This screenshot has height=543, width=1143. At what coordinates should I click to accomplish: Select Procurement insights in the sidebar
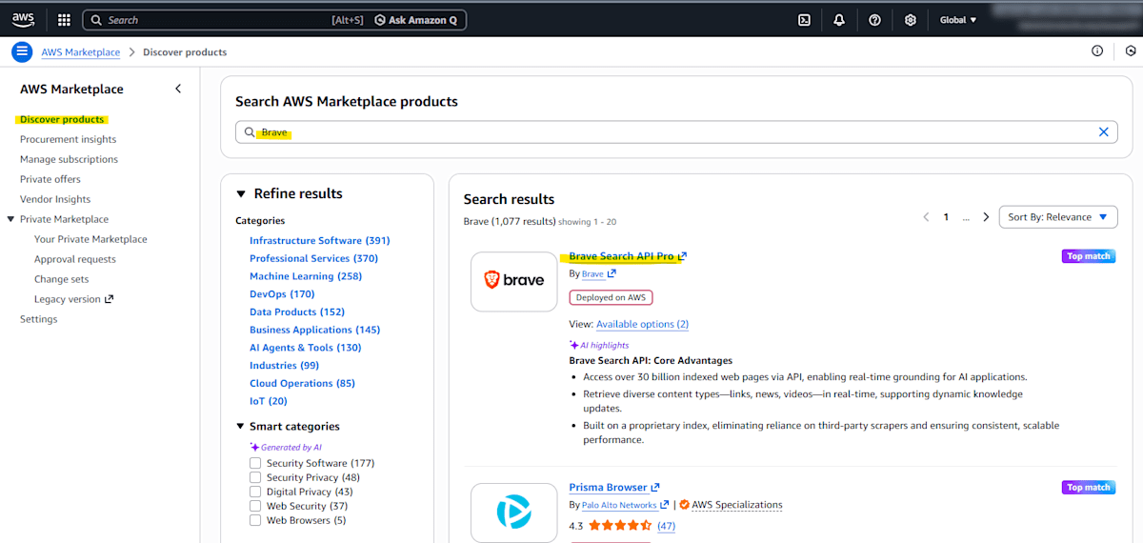coord(68,139)
